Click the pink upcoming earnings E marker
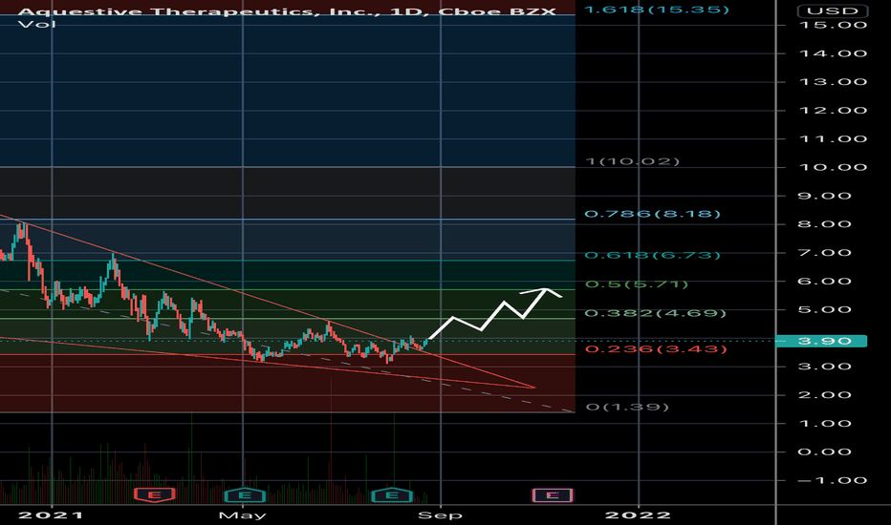 coord(553,494)
